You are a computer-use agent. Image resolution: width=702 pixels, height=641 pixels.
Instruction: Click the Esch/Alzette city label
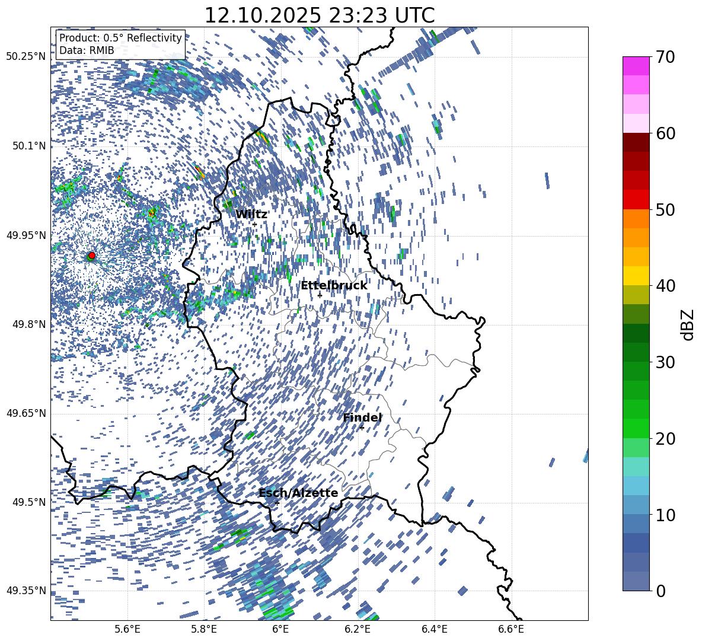coord(298,493)
